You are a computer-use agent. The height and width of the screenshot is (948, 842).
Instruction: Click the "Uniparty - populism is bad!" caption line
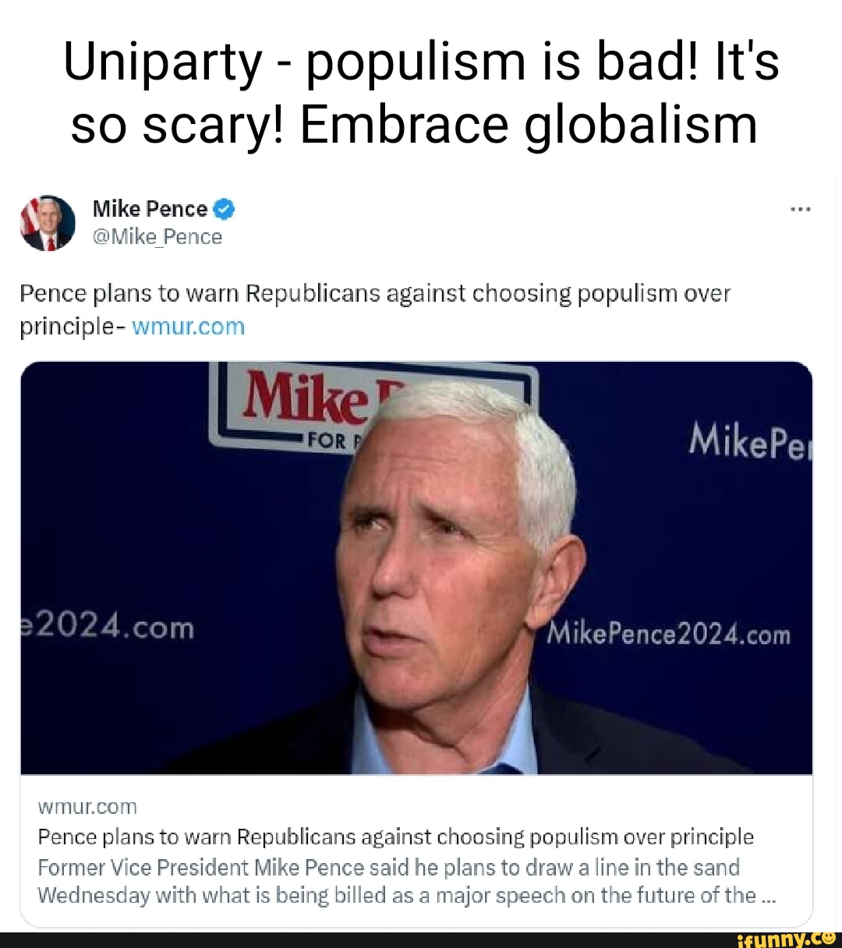point(421,62)
